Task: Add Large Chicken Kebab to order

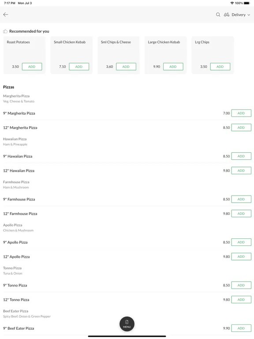Action: point(173,67)
